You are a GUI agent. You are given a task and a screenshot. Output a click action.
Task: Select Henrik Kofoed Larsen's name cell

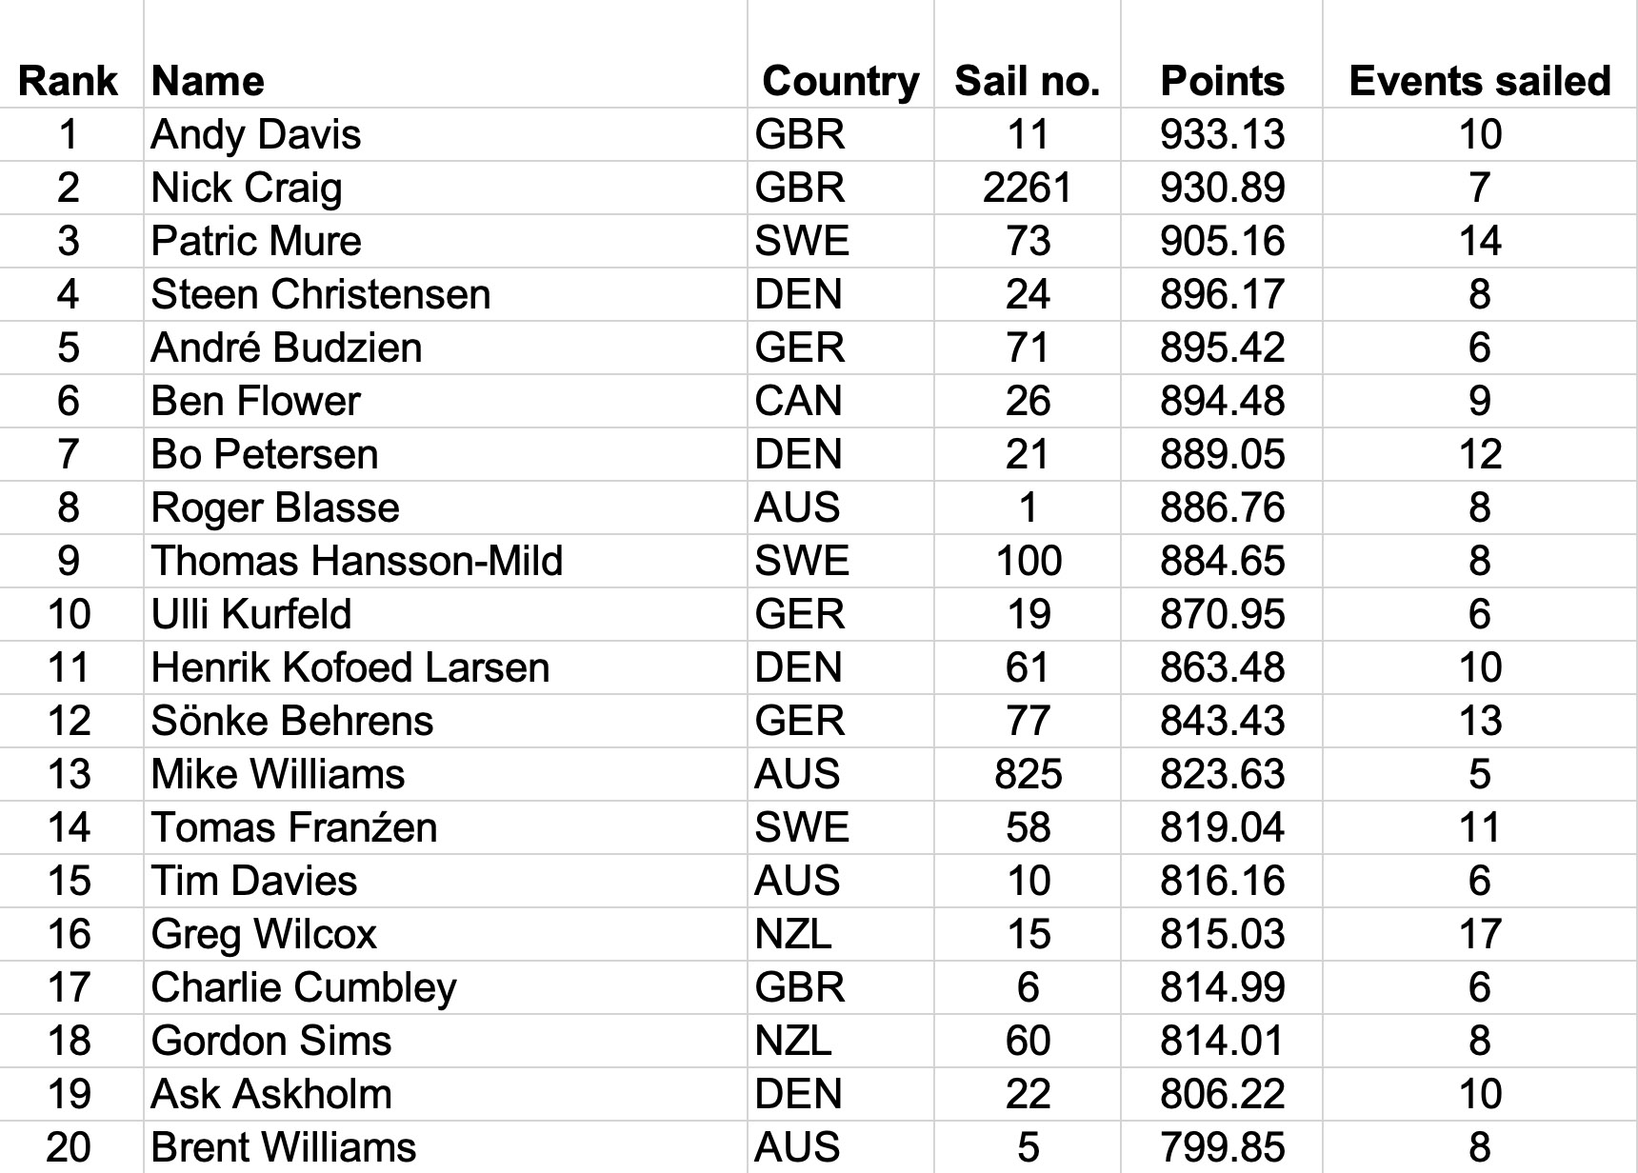point(350,667)
